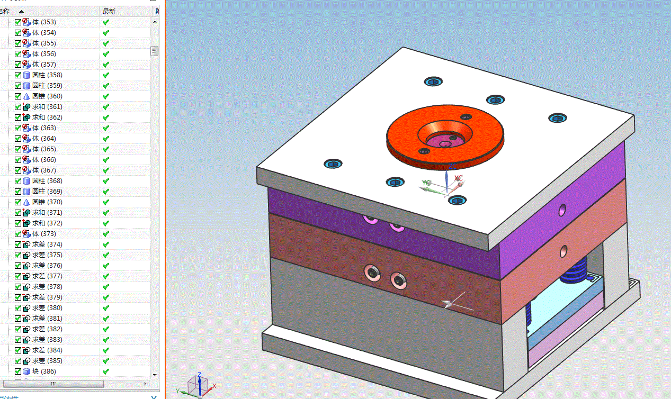Select the row labeled 求和 (371)
Viewport: 671px width, 399px height.
[x=76, y=212]
